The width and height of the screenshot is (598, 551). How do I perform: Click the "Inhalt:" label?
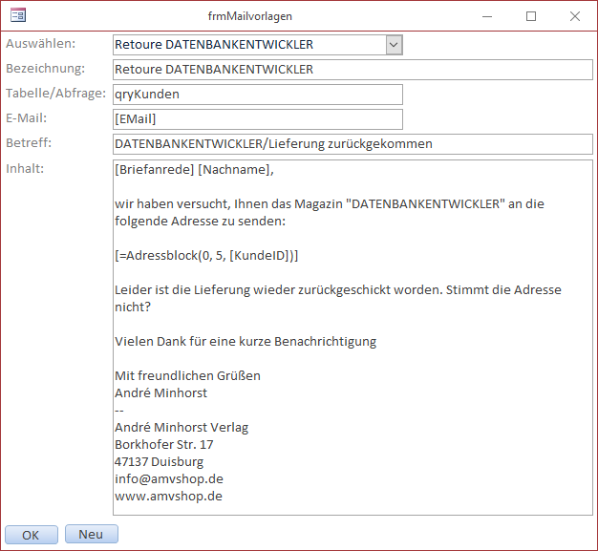click(x=25, y=168)
